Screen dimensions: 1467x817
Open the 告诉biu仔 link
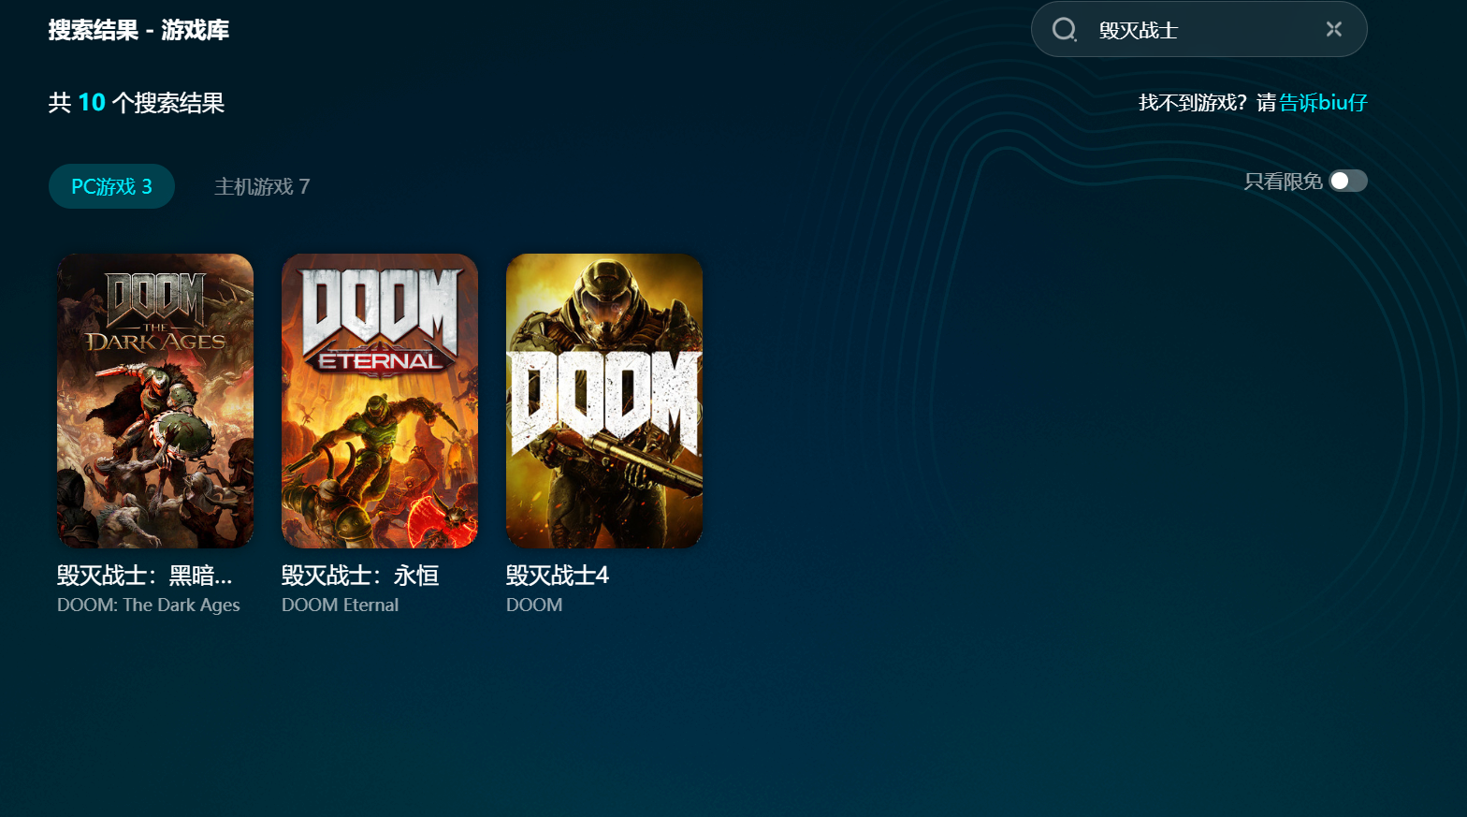[x=1323, y=103]
